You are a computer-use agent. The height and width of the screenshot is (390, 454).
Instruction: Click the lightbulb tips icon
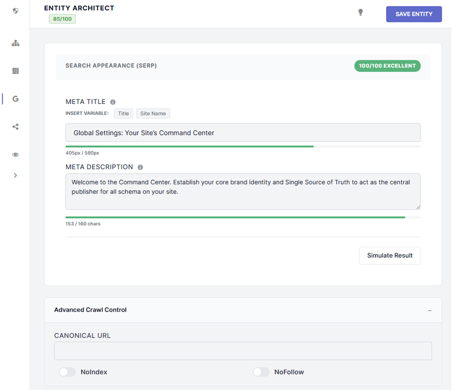[360, 12]
